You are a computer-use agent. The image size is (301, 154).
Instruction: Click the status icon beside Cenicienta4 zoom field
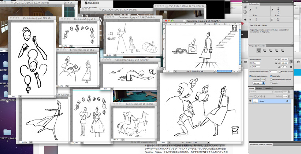tap(20, 96)
